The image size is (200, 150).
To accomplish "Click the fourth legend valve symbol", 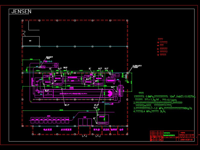I will tap(158, 52).
